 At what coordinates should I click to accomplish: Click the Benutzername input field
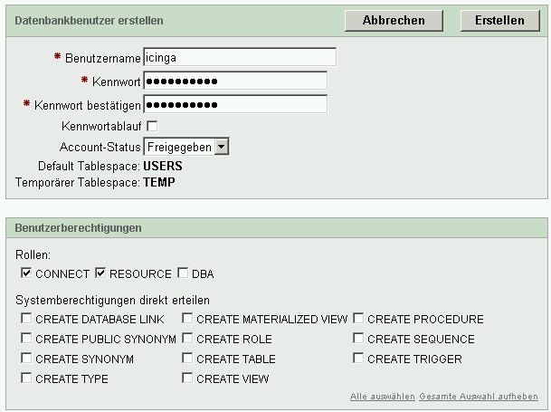coord(240,58)
